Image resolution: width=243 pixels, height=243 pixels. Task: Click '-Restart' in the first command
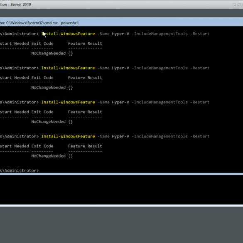[x=200, y=34]
